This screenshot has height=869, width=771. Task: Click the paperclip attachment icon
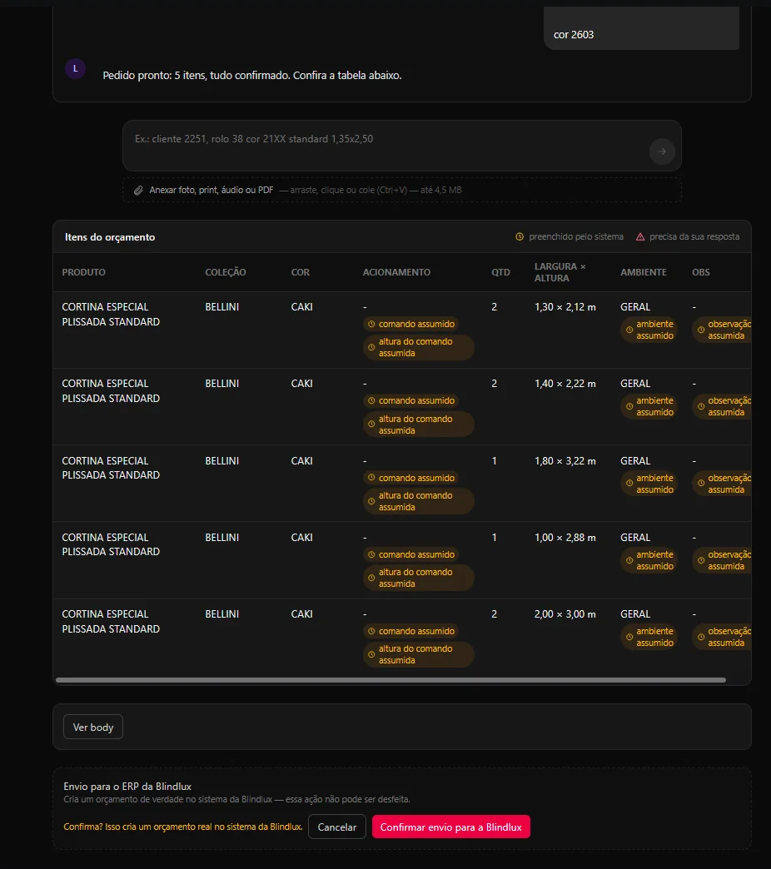pyautogui.click(x=138, y=190)
